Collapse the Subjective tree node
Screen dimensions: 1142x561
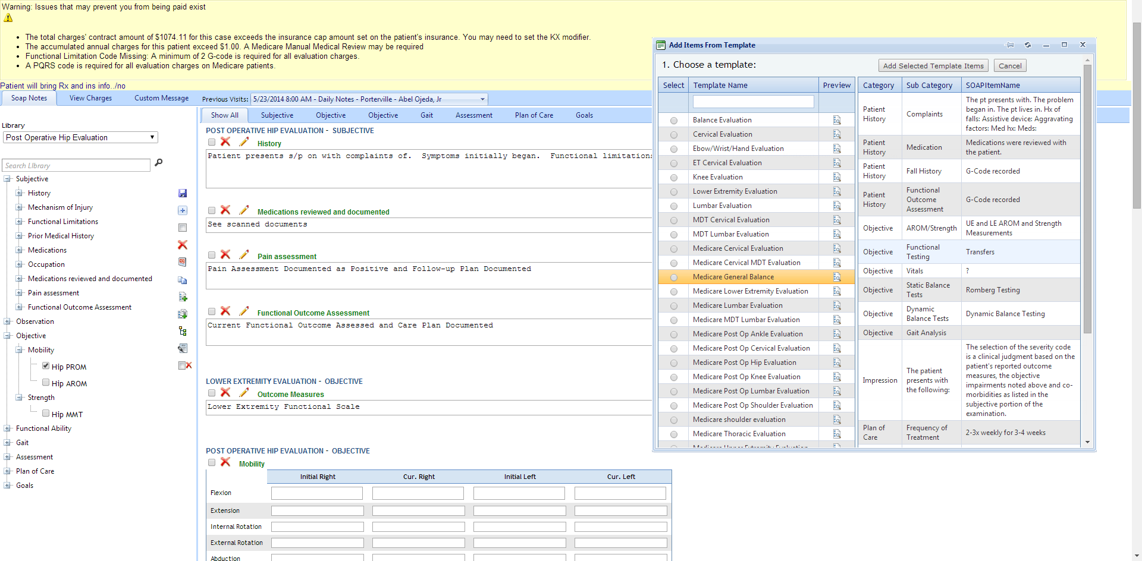(7, 179)
